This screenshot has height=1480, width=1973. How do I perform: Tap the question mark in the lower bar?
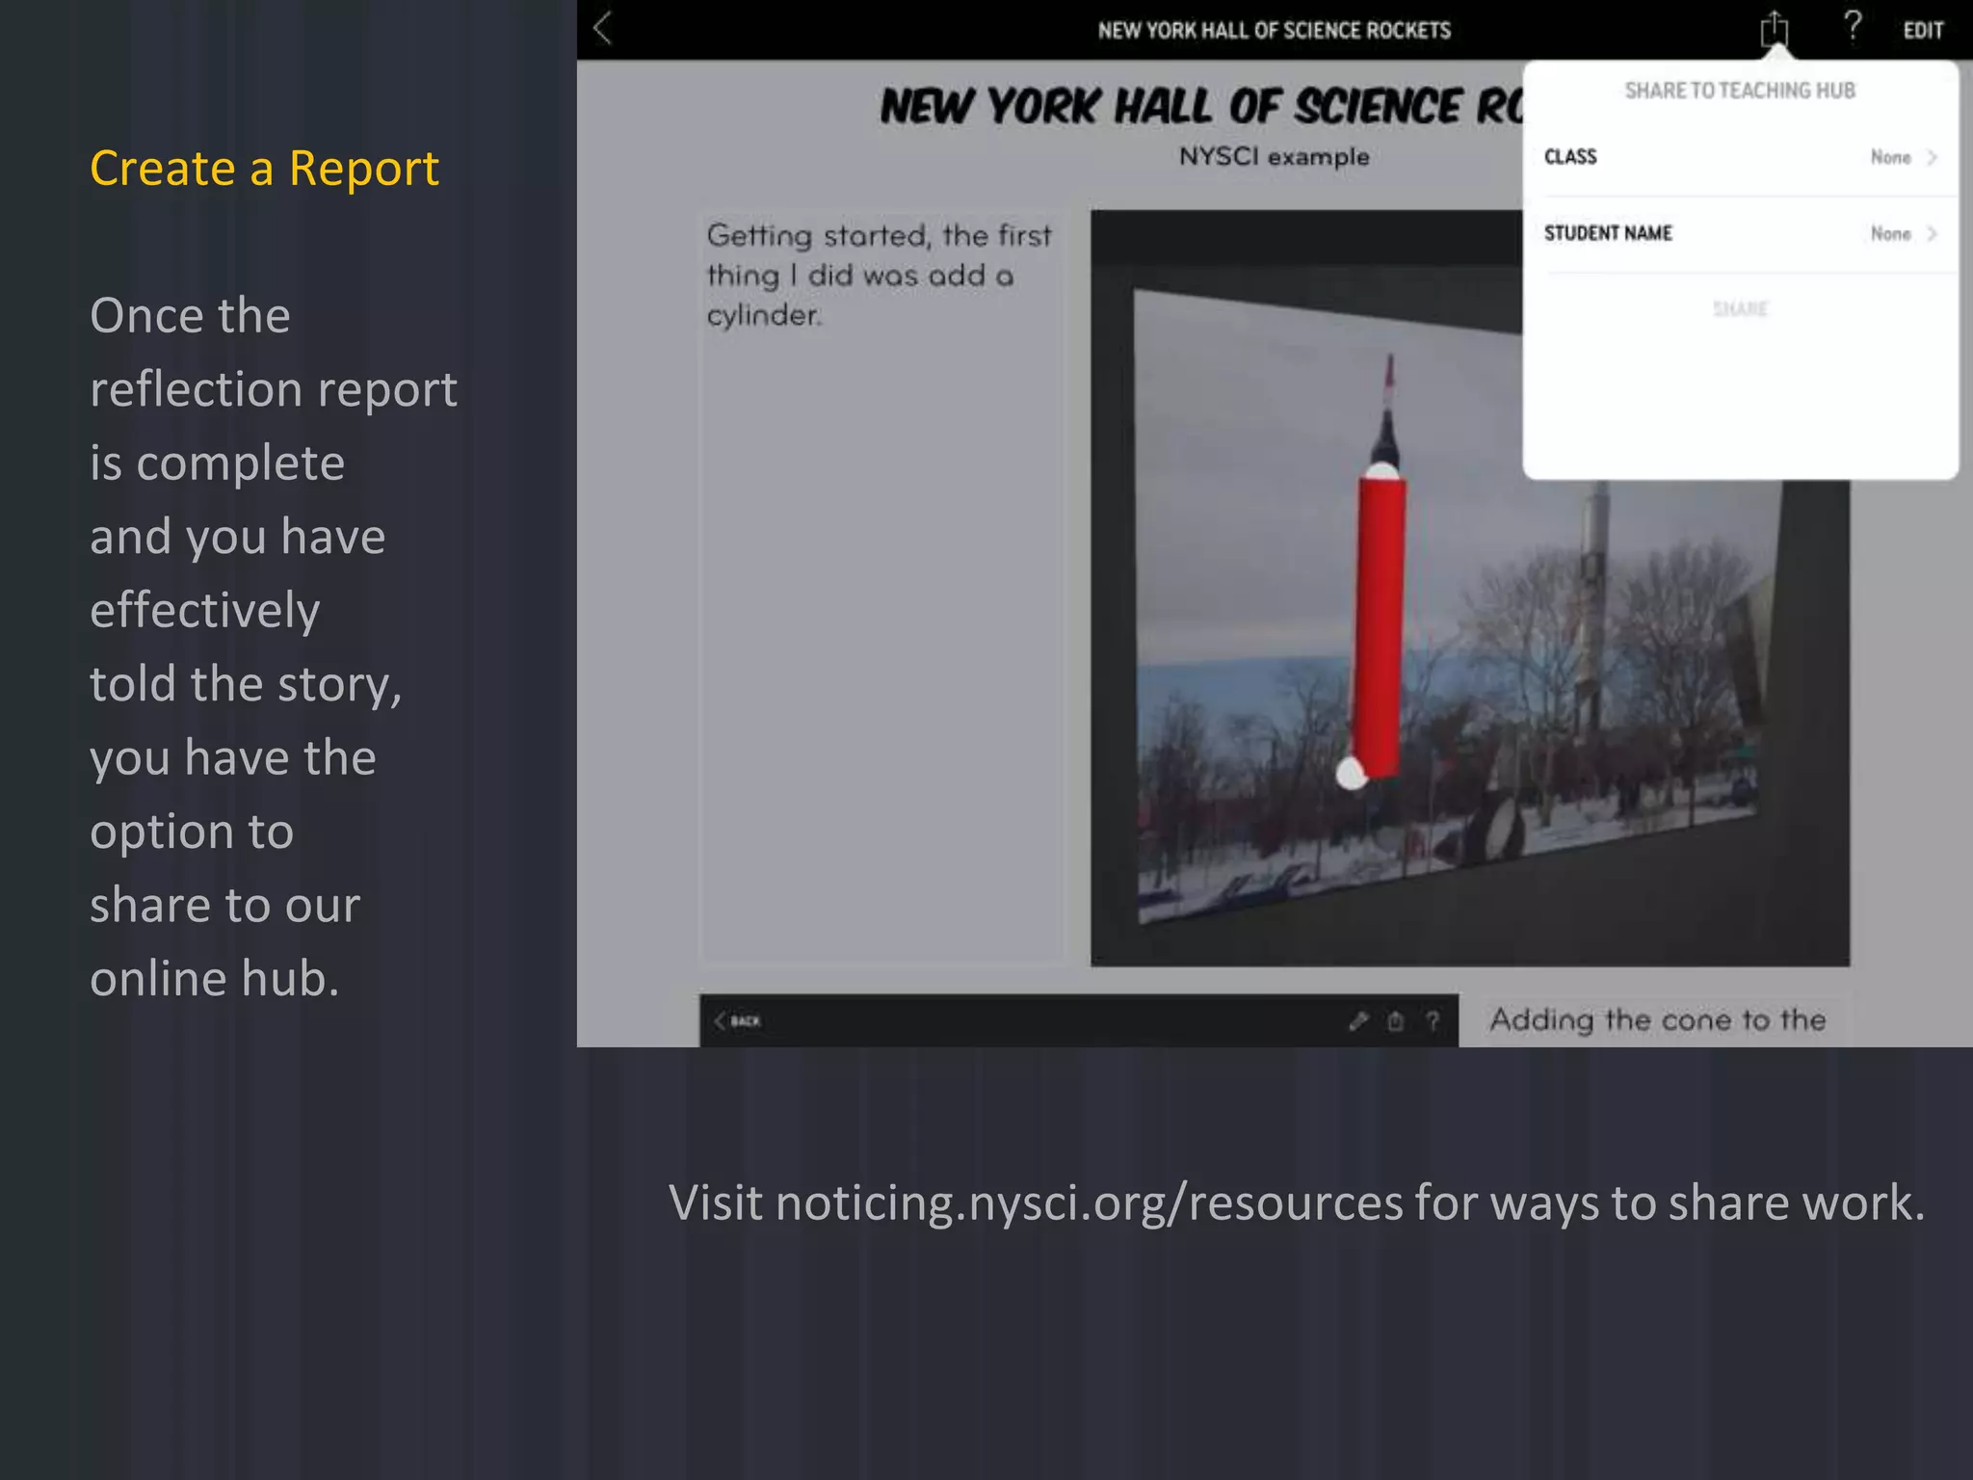pyautogui.click(x=1433, y=1020)
